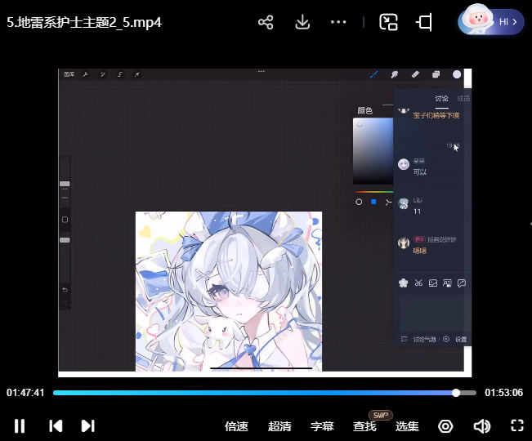Image resolution: width=532 pixels, height=441 pixels.
Task: Open the more options ellipsis menu
Action: point(339,22)
